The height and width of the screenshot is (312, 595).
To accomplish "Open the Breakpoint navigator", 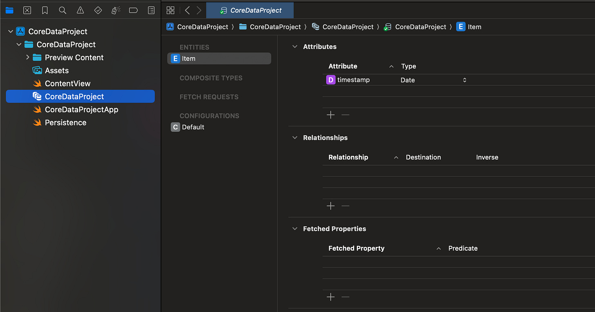I will pyautogui.click(x=133, y=10).
